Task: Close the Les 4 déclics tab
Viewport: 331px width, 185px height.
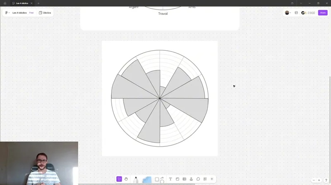Action: pos(31,3)
